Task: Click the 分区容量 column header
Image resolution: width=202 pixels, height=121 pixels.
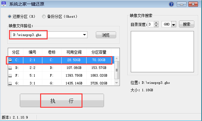Action: pos(99,52)
